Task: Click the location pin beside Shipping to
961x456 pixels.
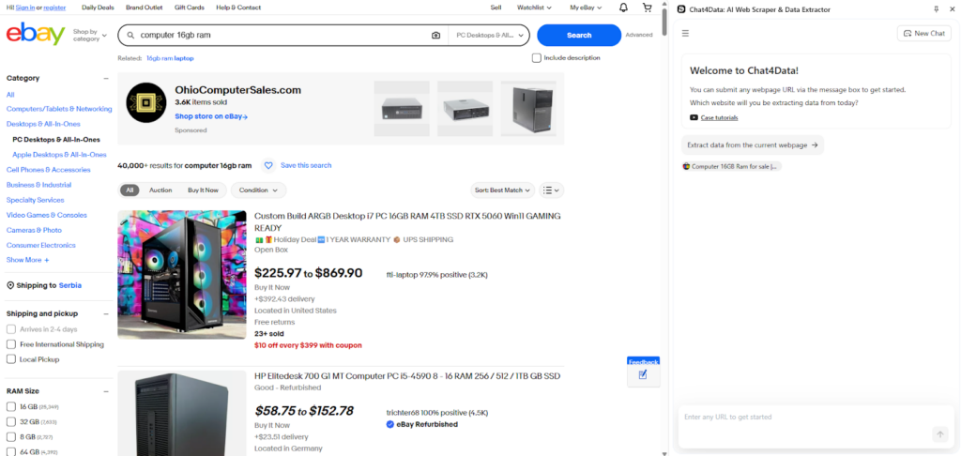Action: [x=9, y=285]
